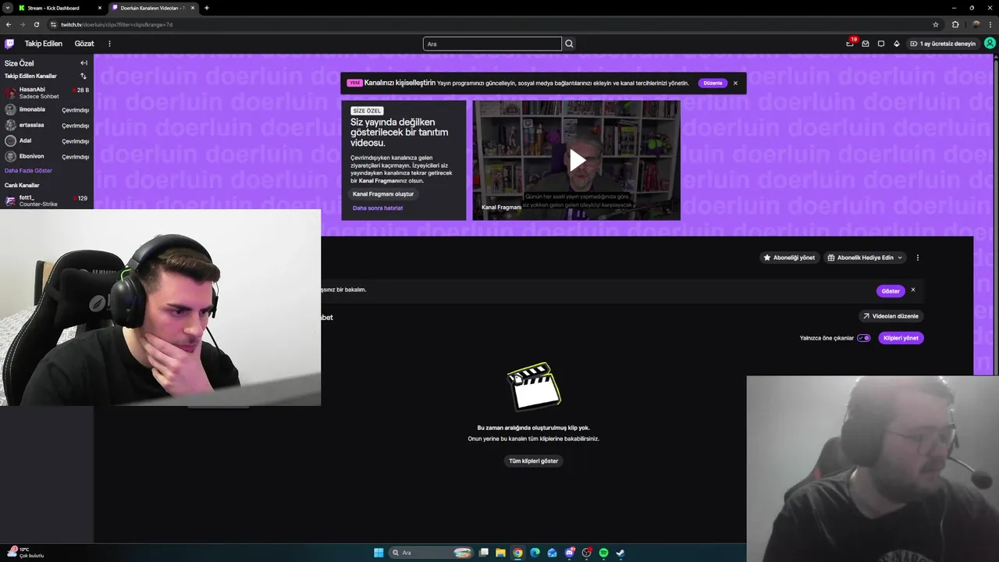999x562 pixels.
Task: Open Microsoft Edge from the taskbar
Action: 535,553
